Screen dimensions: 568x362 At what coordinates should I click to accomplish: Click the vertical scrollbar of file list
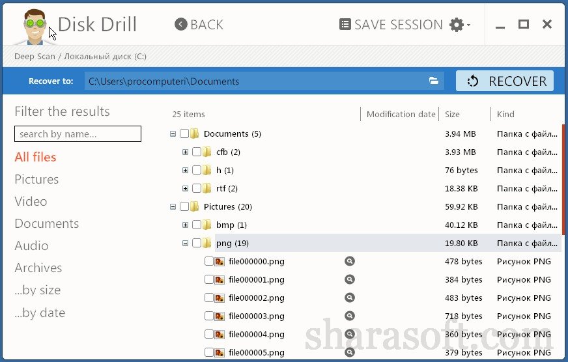pos(563,179)
